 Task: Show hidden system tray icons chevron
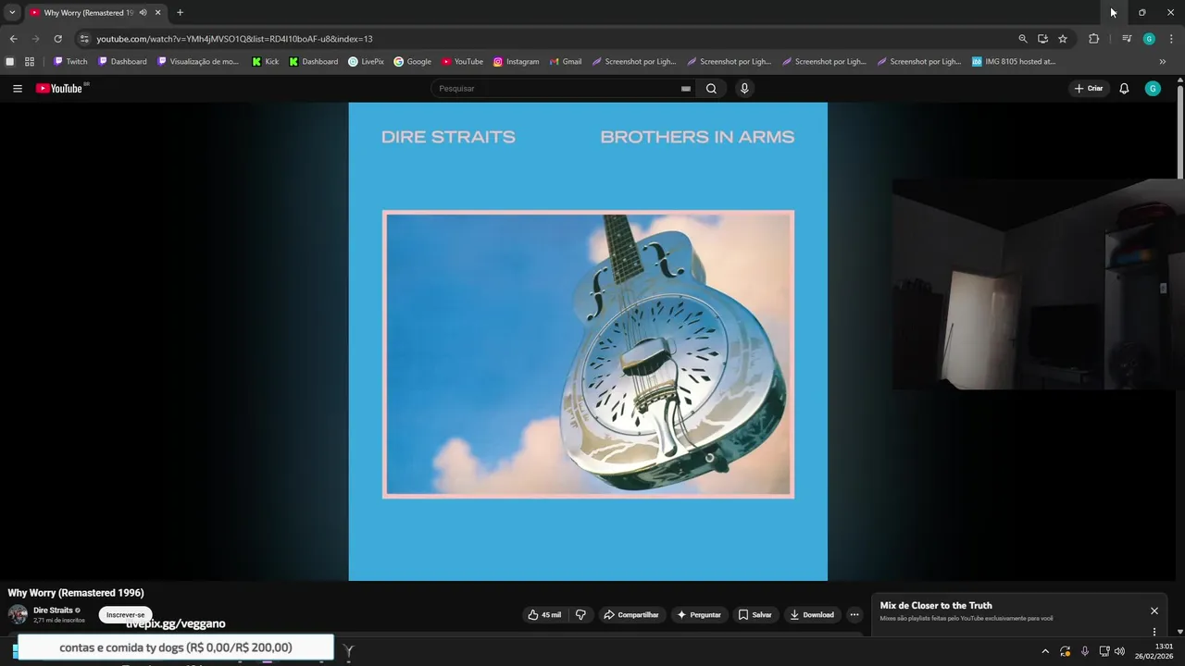click(1045, 651)
